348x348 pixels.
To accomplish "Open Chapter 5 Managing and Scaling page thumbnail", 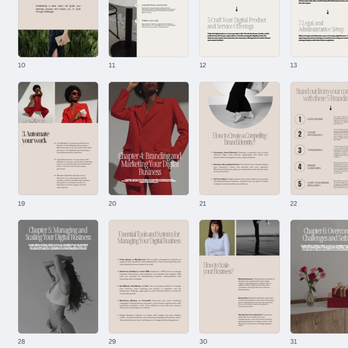I will tap(58, 276).
